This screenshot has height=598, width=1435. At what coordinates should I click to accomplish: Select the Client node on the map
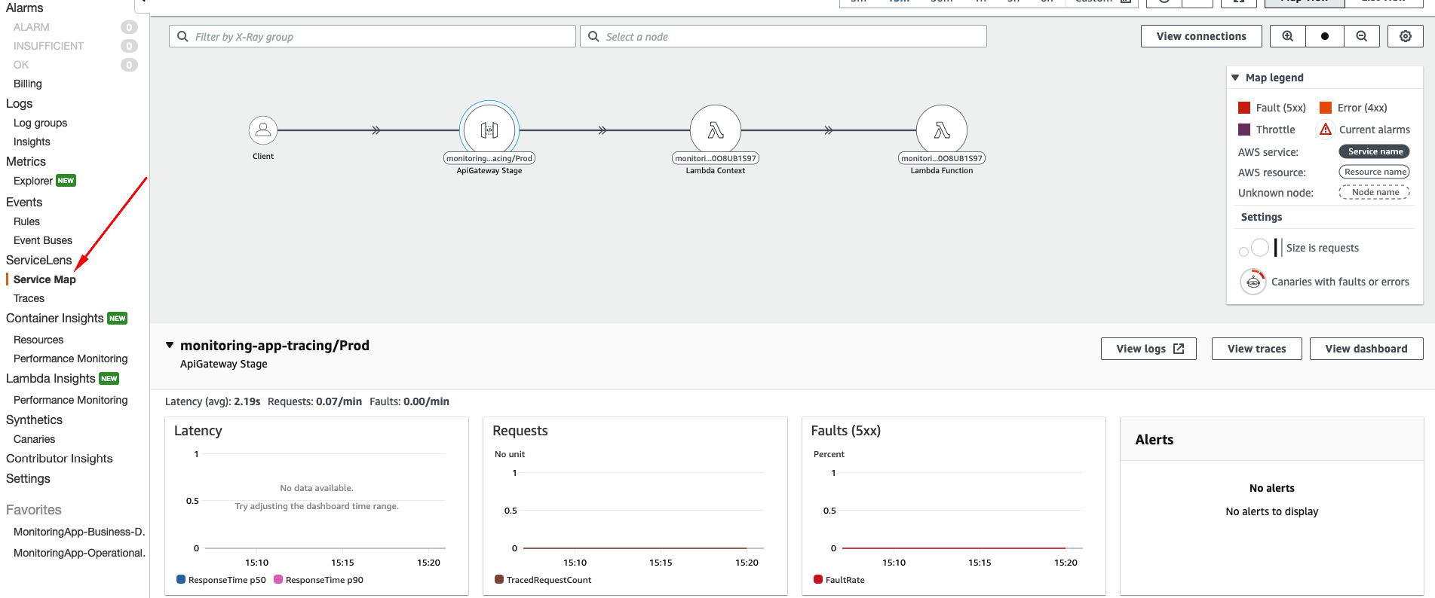click(263, 130)
